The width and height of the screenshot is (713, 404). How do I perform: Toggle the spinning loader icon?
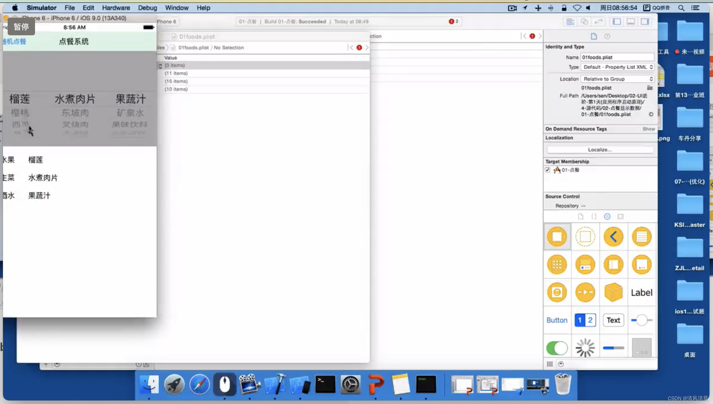coord(585,347)
